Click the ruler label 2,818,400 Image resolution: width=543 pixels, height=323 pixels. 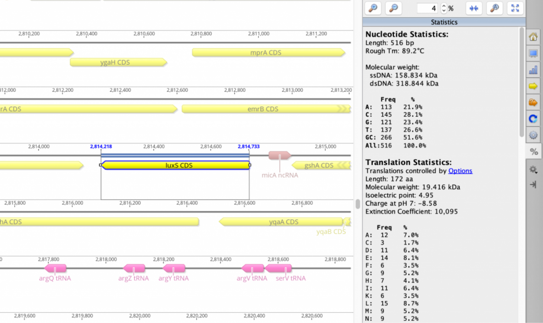[221, 259]
